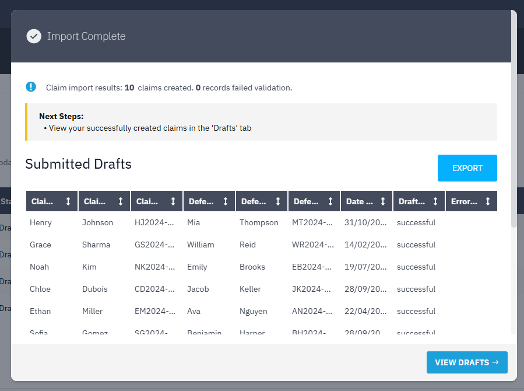Click the sort icon on the third Defendant column
The width and height of the screenshot is (524, 391).
click(332, 201)
